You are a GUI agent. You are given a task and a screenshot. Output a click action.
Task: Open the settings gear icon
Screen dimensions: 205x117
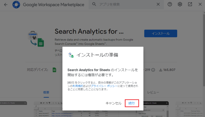pyautogui.click(x=180, y=4)
